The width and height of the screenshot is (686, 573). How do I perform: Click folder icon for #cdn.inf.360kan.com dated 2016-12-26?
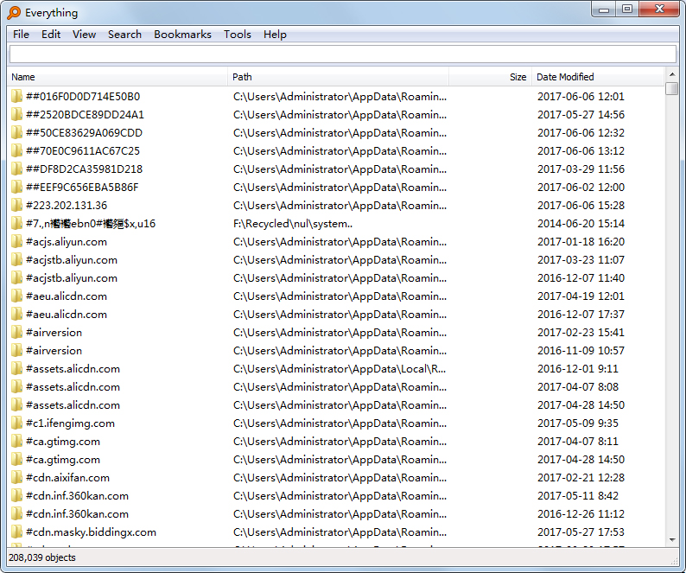[x=16, y=514]
